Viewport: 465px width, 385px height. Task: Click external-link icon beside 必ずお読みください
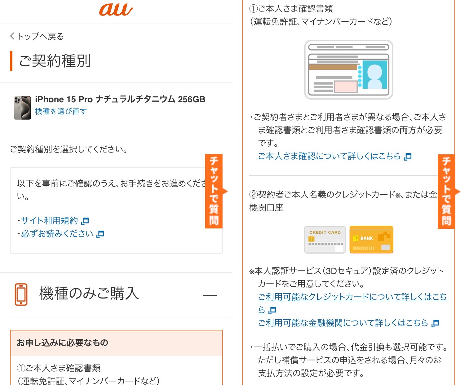pos(100,234)
